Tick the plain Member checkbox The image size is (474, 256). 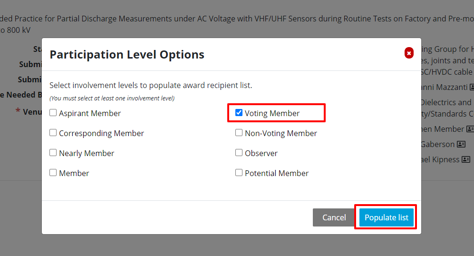pyautogui.click(x=53, y=173)
